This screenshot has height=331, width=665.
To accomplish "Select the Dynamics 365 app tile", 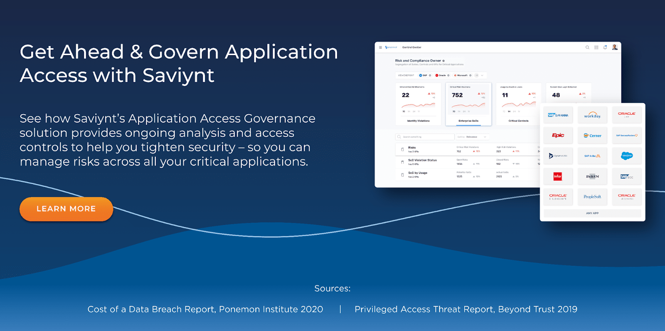I will click(x=558, y=156).
